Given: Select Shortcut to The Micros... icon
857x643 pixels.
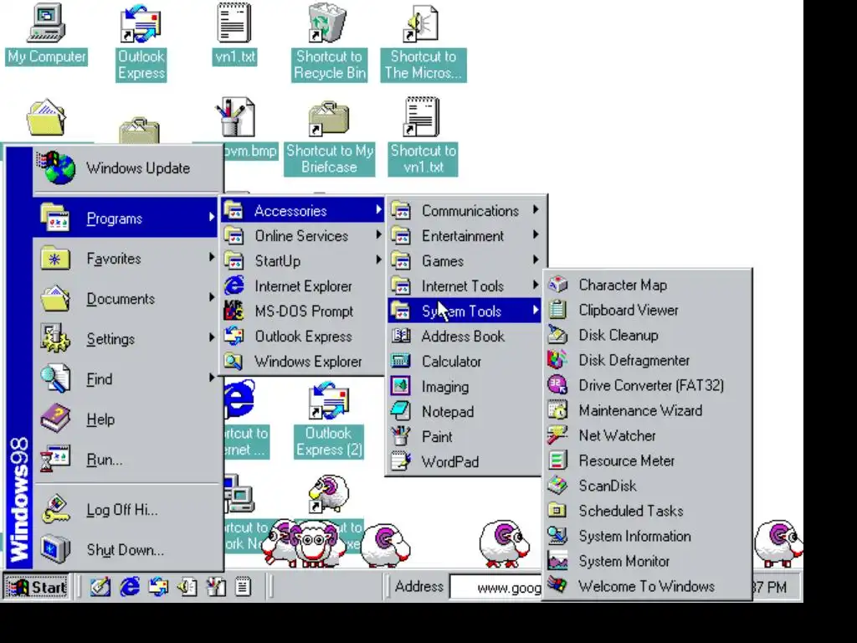Looking at the screenshot, I should click(423, 43).
